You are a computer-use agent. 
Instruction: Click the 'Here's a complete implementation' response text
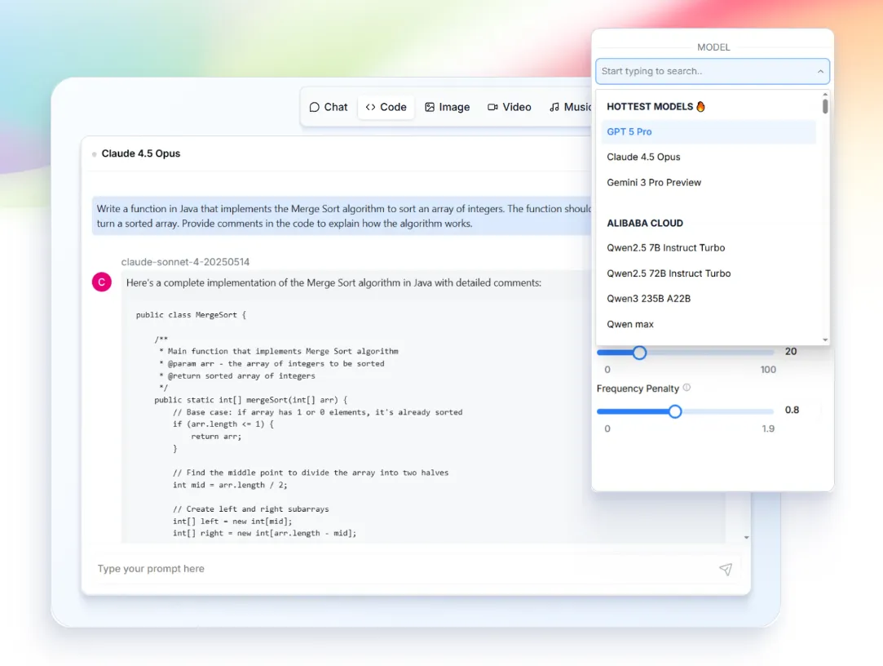(333, 282)
